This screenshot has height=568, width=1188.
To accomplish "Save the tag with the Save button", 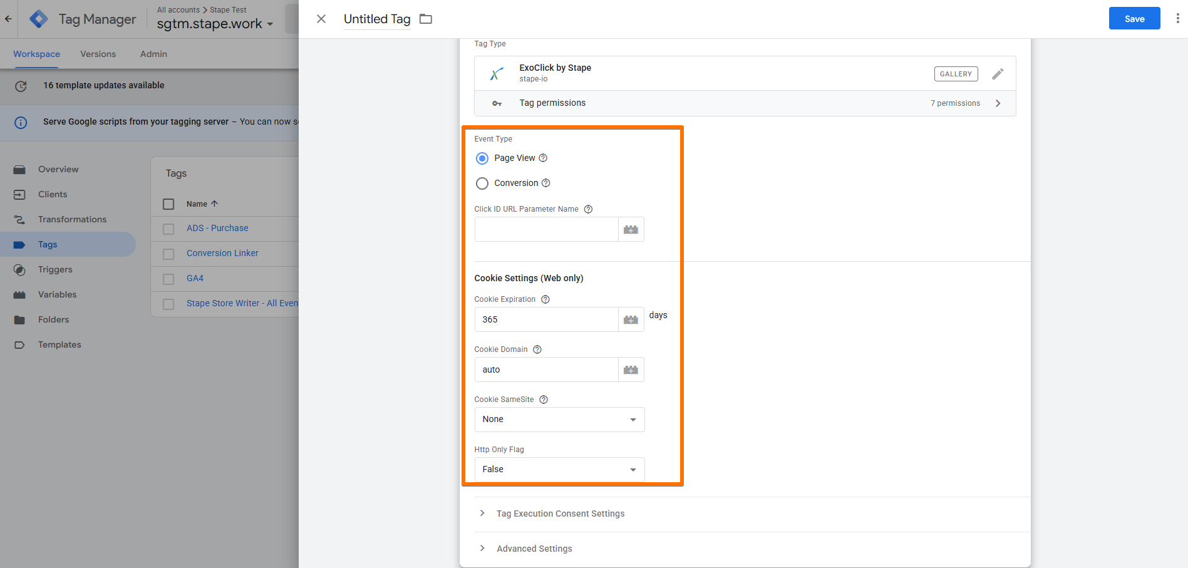I will pos(1134,19).
